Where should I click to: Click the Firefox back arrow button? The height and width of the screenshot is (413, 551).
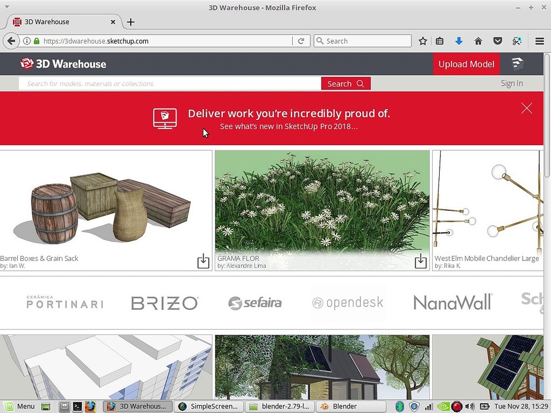(x=11, y=41)
